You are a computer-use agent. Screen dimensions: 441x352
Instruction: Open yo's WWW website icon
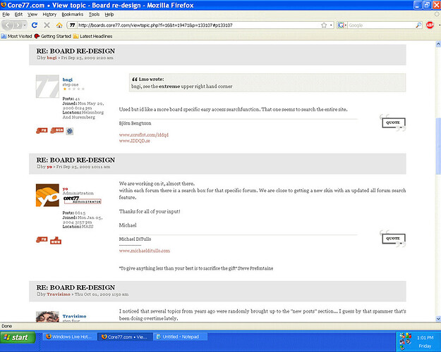pos(56,241)
